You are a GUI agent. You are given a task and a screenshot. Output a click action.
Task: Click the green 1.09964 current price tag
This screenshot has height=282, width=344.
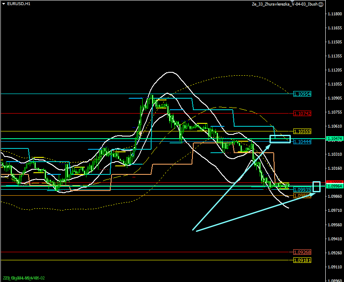coord(335,186)
